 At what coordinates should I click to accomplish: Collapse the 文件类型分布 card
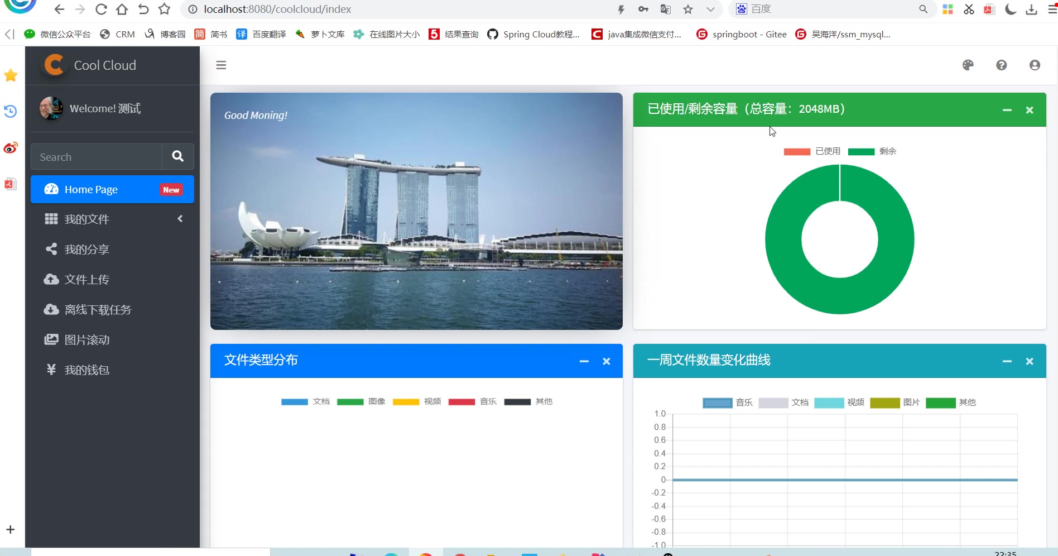[x=584, y=361]
